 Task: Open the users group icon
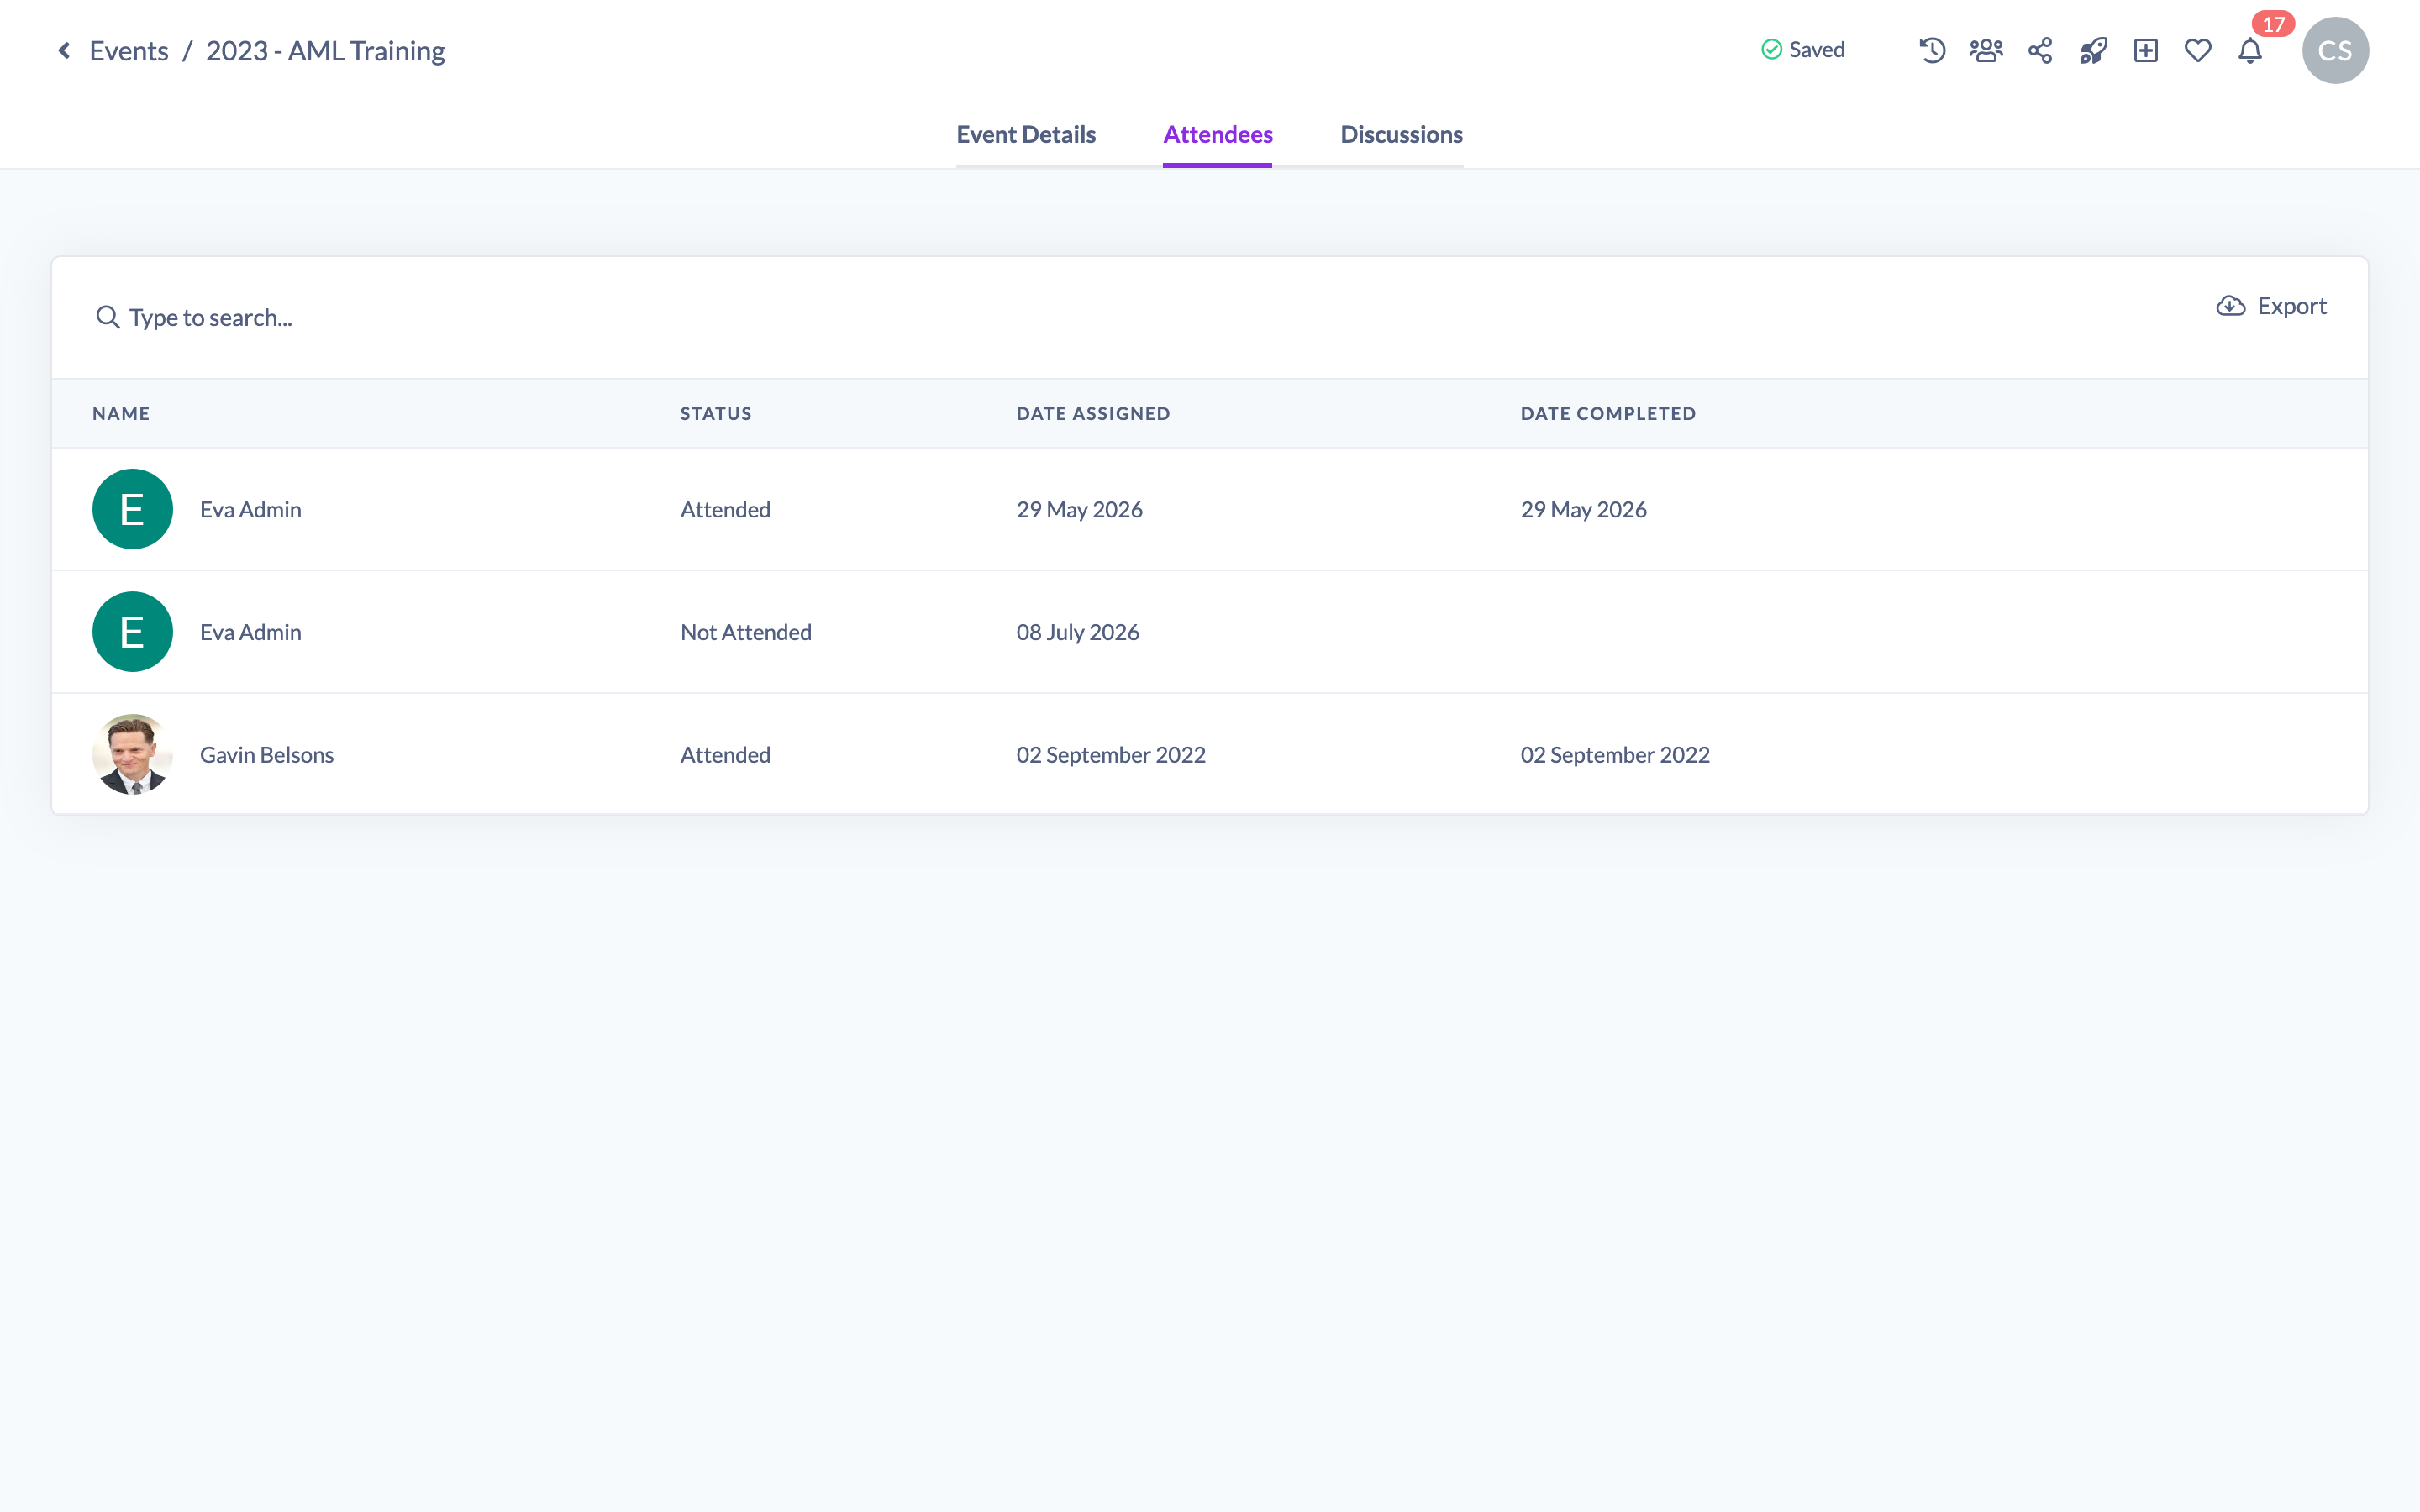point(1986,50)
